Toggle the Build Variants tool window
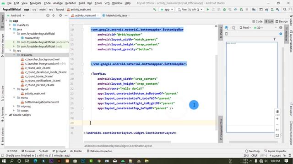Viewport: 293px width, 164px height. coord(2,137)
